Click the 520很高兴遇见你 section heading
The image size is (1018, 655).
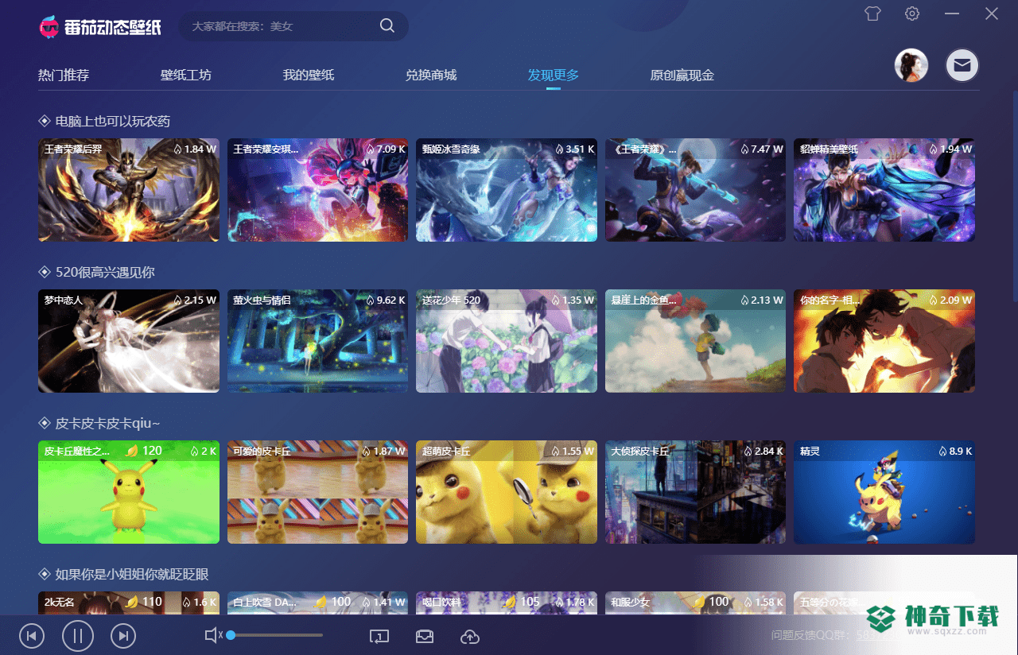(104, 273)
